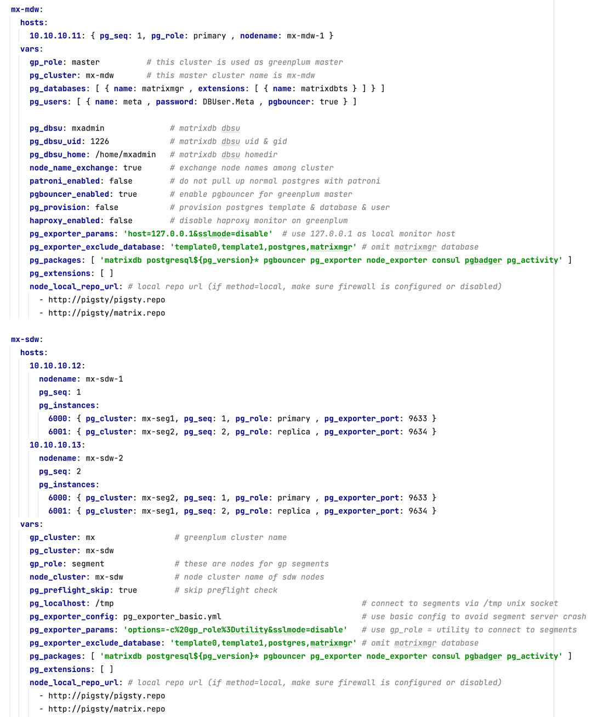Click the value 'mxadmin' of pg_dbsu
592x717 pixels.
pyautogui.click(x=88, y=128)
